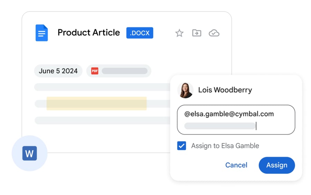
Task: Click the Assign to Elsa Gamble label
Action: coord(225,146)
